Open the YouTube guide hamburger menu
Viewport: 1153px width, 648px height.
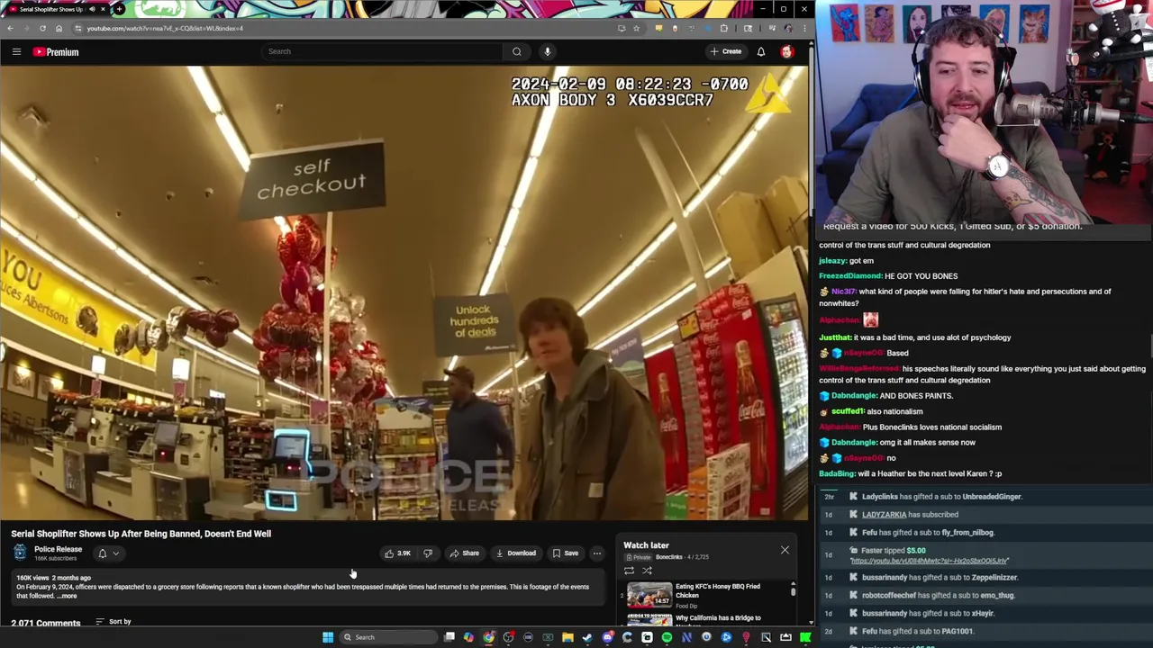[16, 51]
